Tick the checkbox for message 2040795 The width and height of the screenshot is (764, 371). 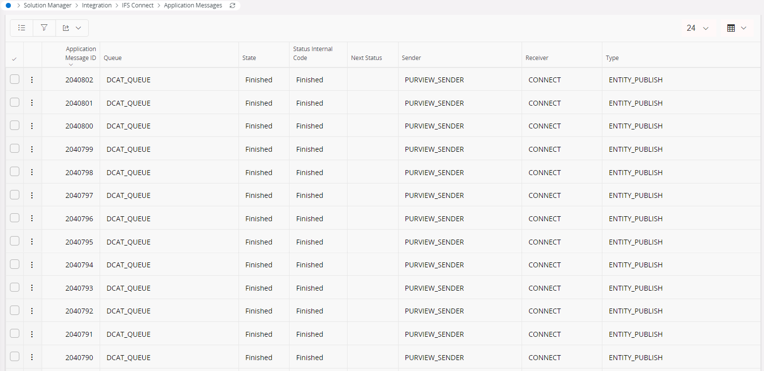coord(15,242)
